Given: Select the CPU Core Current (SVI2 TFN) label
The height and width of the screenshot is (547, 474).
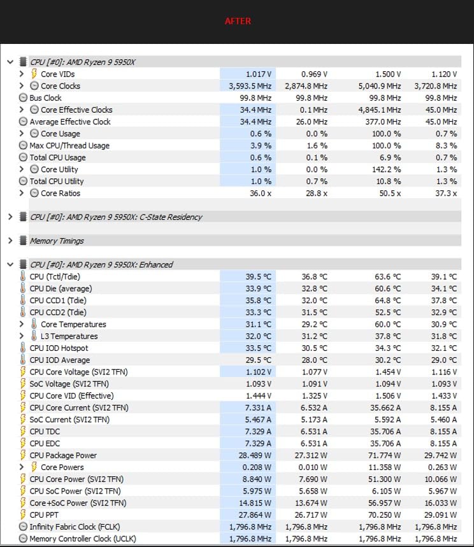Looking at the screenshot, I should click(79, 408).
